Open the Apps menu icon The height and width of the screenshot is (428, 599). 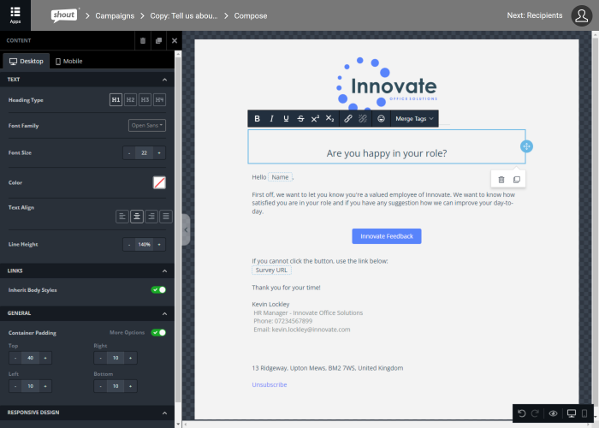click(15, 15)
